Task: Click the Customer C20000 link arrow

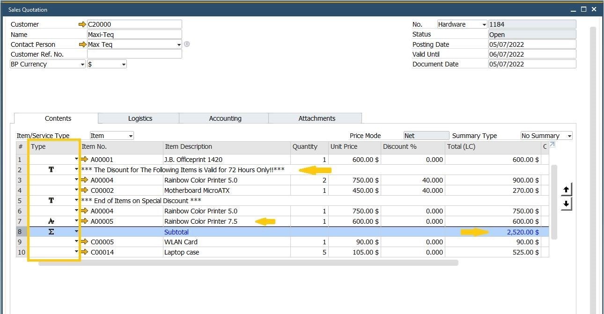Action: [82, 24]
